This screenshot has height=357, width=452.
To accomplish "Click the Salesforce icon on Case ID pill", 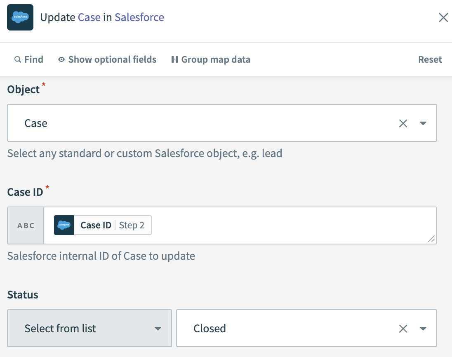I will pyautogui.click(x=64, y=225).
